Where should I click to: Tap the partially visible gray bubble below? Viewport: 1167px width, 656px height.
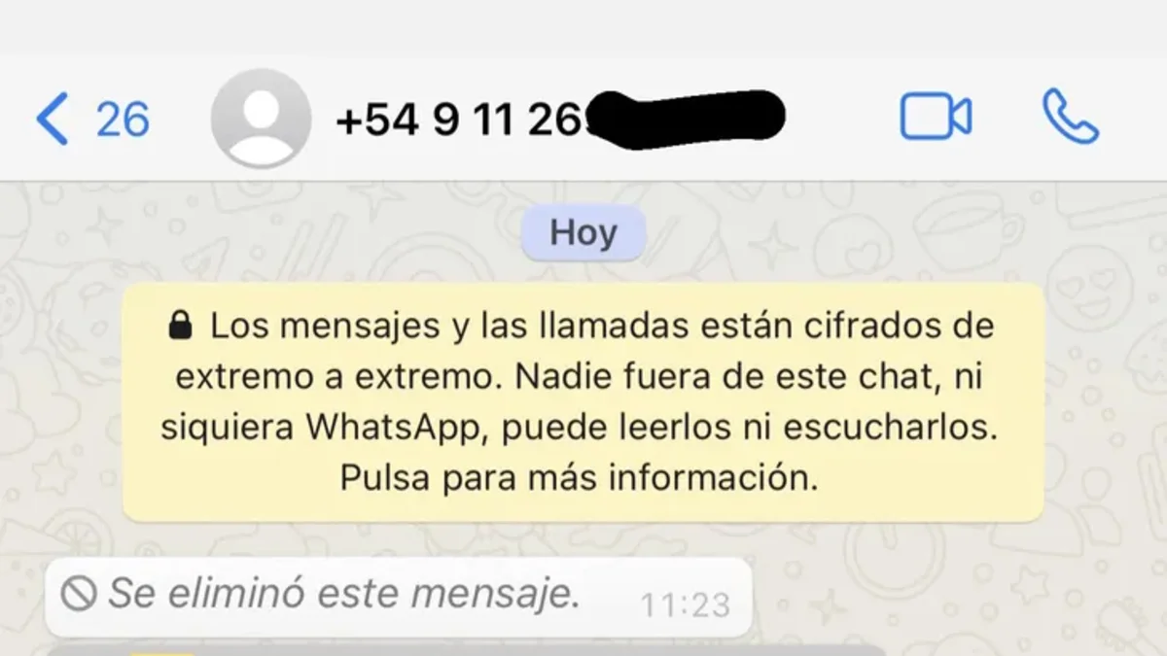coord(467,650)
